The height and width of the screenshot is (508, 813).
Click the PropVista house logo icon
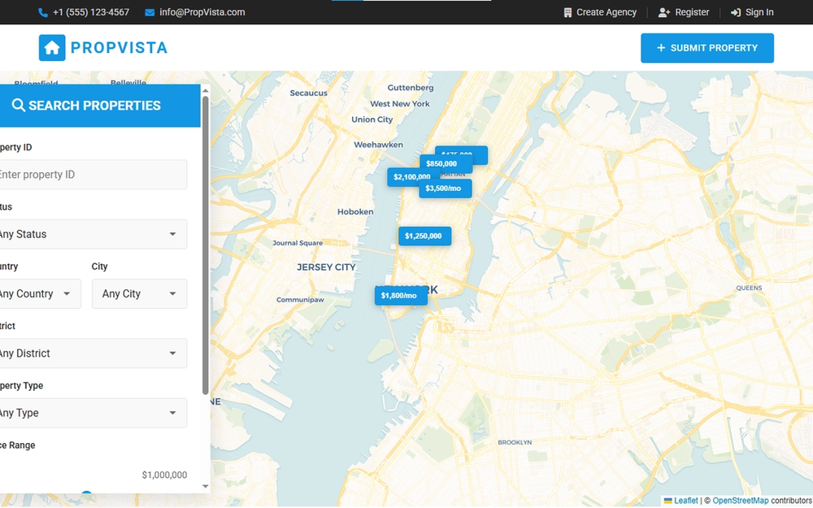tap(51, 47)
